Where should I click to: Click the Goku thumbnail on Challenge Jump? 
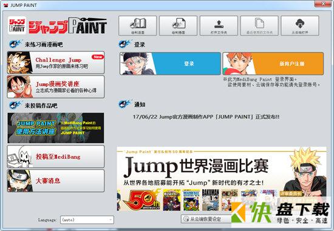19,62
